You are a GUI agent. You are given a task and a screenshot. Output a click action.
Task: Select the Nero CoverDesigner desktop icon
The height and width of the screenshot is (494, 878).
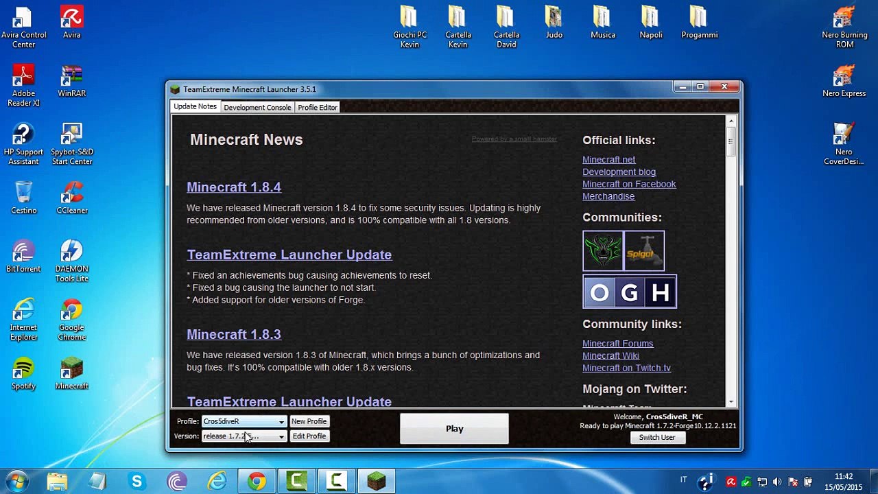(844, 144)
